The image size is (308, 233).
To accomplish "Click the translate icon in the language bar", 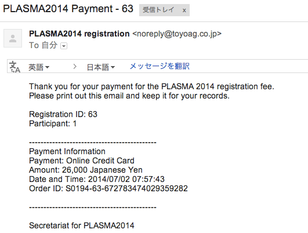I will point(15,67).
